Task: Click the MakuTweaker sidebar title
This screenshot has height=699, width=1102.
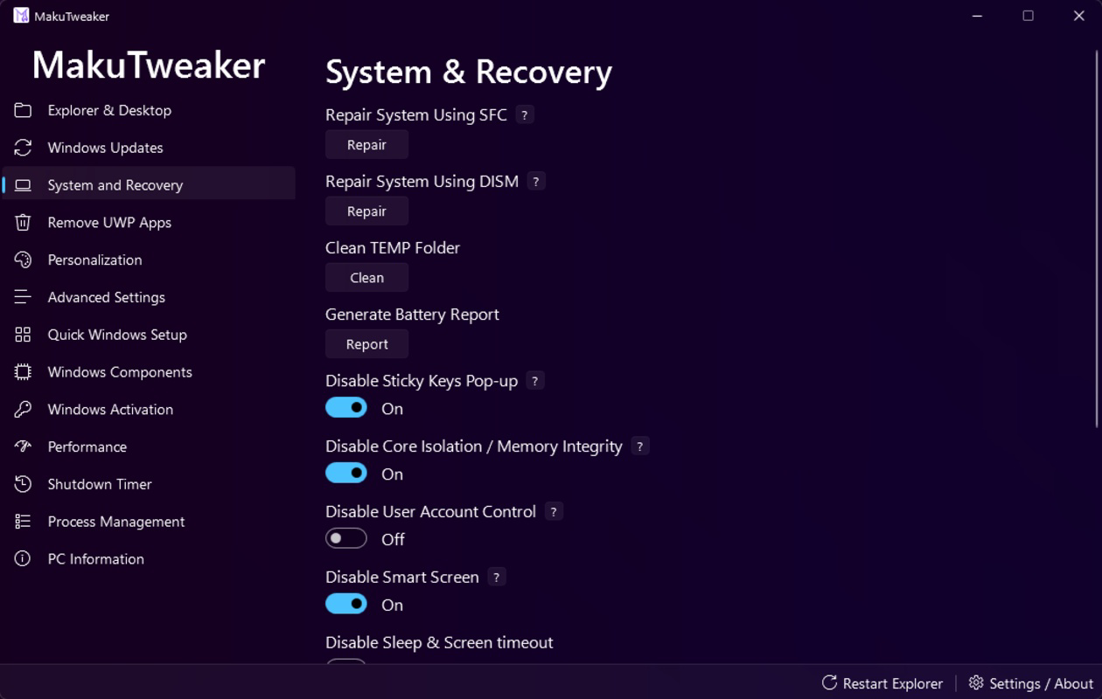Action: coord(149,65)
